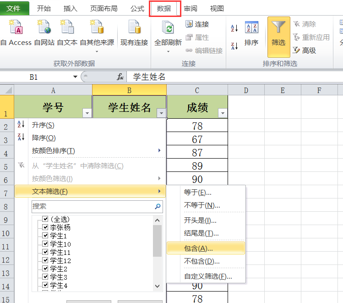Click the 全部刷新 refresh icon

(168, 28)
